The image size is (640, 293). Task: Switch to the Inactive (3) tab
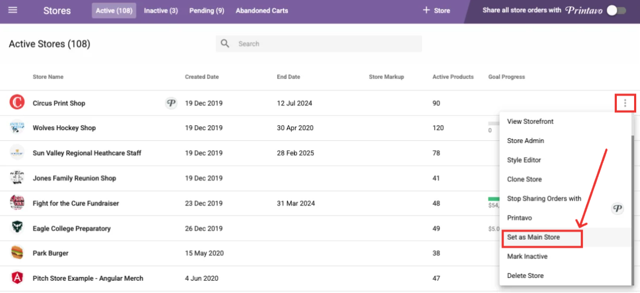(x=161, y=11)
